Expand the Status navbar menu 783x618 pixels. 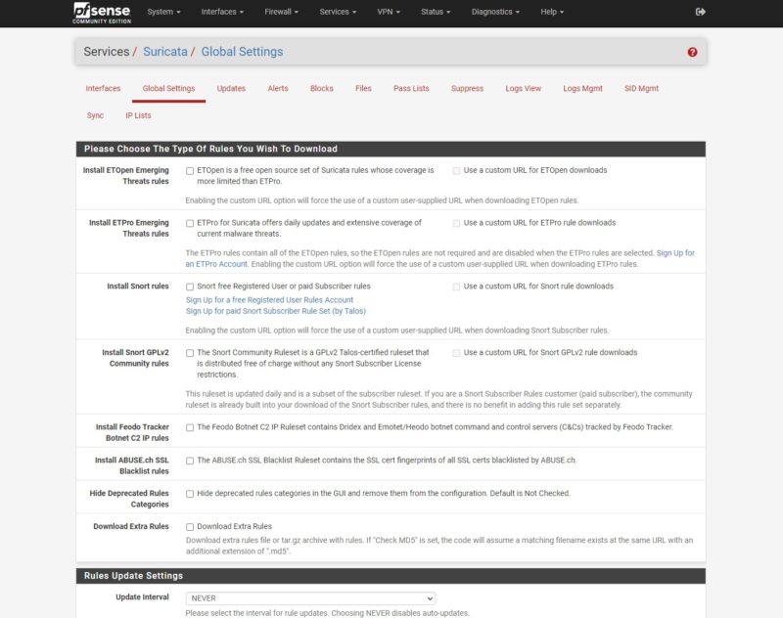point(436,12)
